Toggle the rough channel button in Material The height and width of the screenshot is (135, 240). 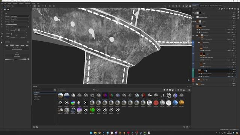(x=17, y=45)
